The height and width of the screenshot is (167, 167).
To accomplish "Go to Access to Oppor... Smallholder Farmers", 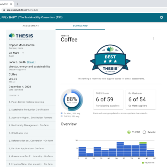I will [x=31, y=118].
